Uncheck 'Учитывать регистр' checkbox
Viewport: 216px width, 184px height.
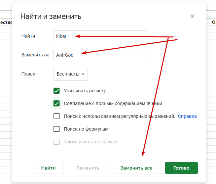pos(57,91)
